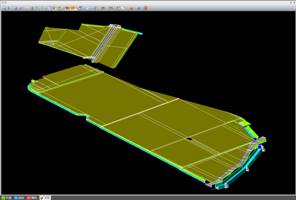
Task: Click the blue refresh globe icon
Action: 139,8
